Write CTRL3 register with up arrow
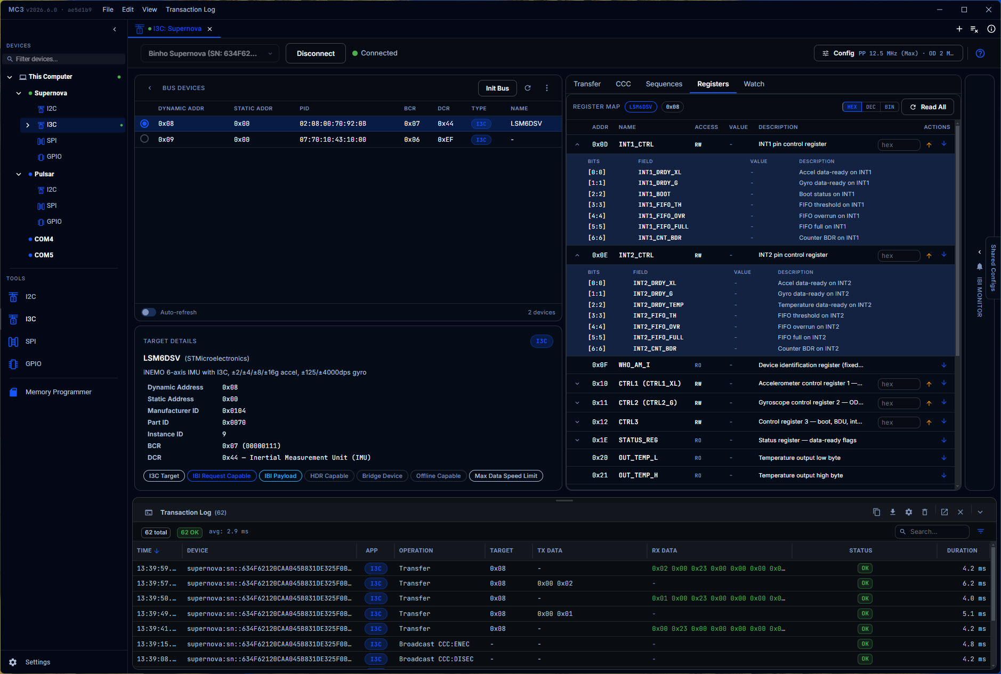Viewport: 1001px width, 674px height. 929,422
